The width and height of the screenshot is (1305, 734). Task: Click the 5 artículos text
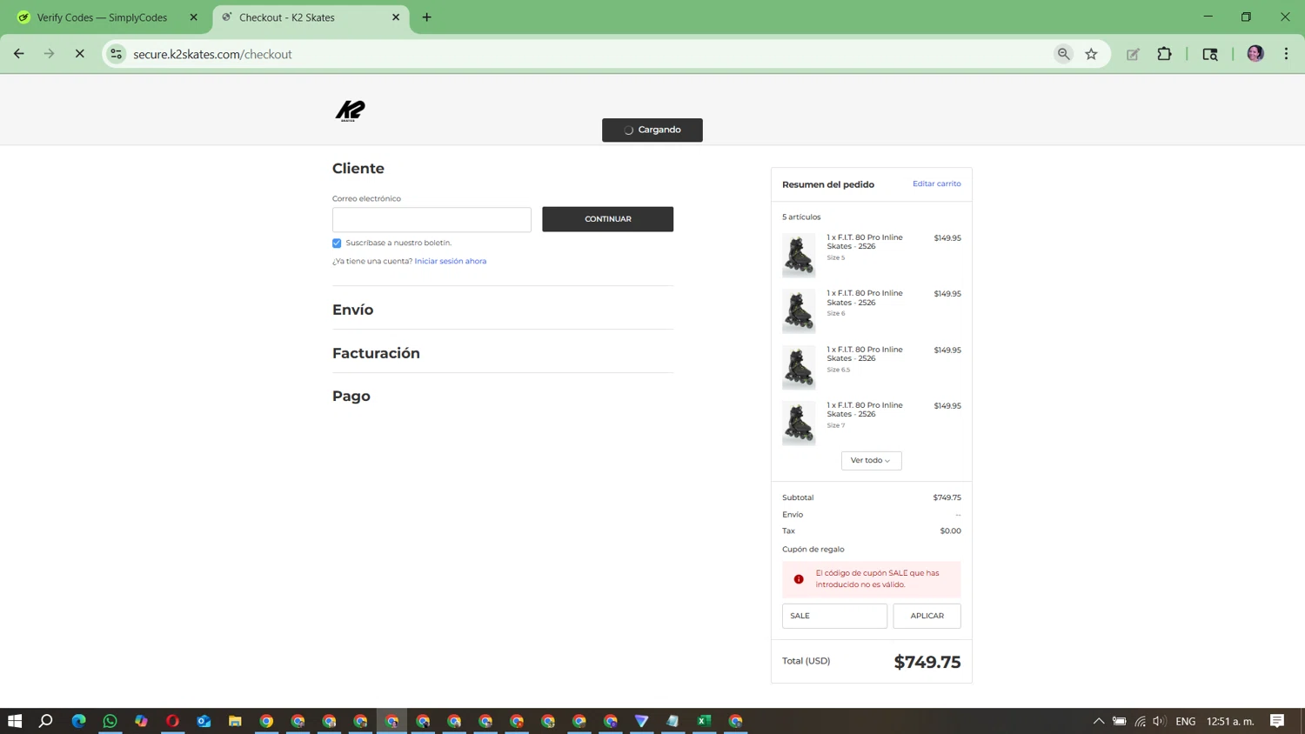[x=801, y=217]
